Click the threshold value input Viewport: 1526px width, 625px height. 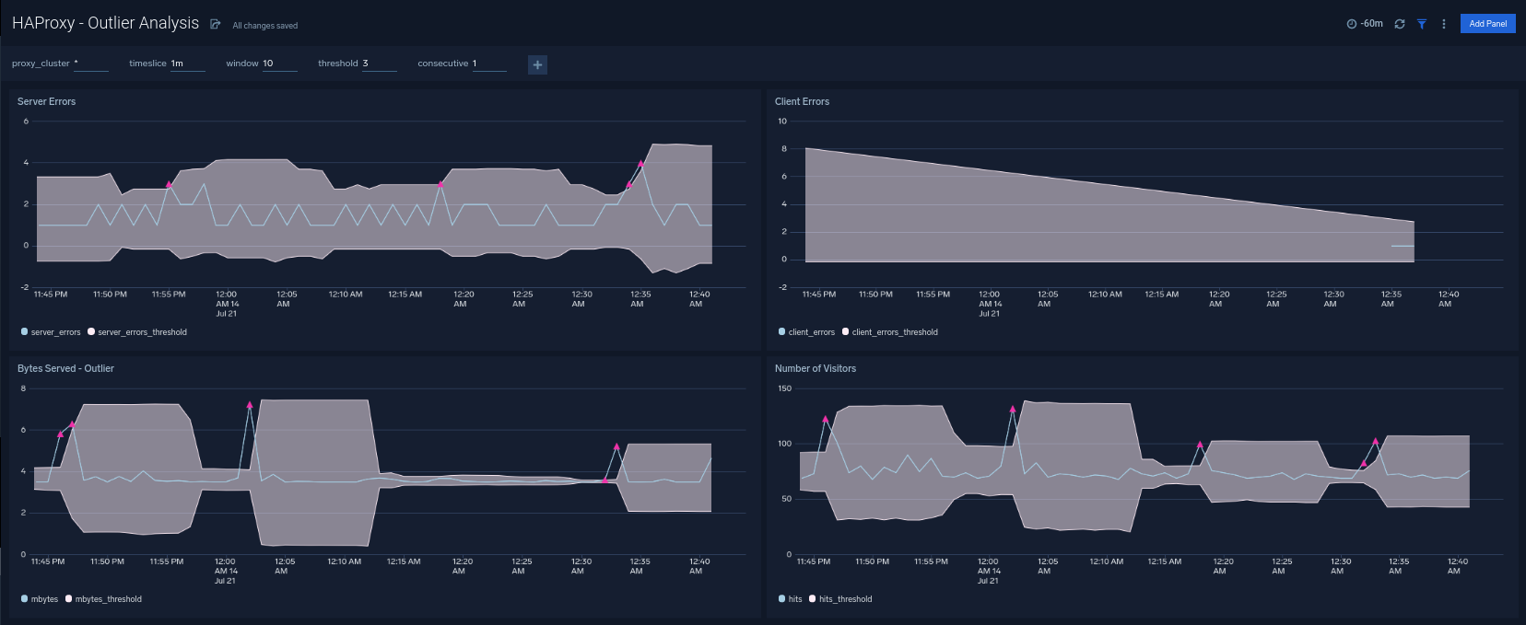[x=378, y=64]
